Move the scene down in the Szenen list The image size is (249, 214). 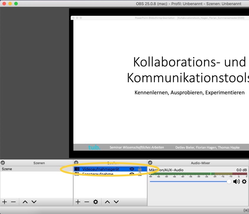(x=34, y=202)
